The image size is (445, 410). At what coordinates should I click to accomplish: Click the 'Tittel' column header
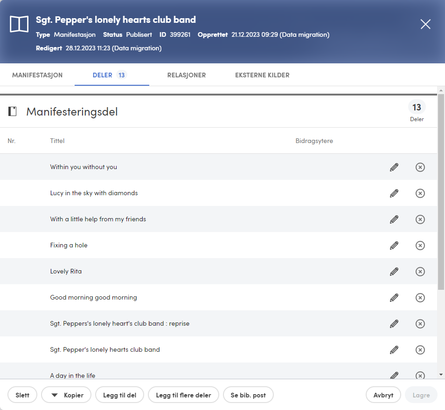tap(57, 141)
